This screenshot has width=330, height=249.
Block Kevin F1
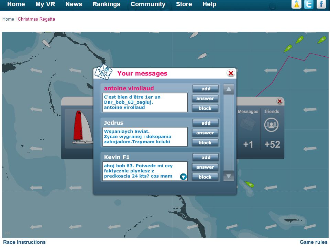pyautogui.click(x=205, y=177)
